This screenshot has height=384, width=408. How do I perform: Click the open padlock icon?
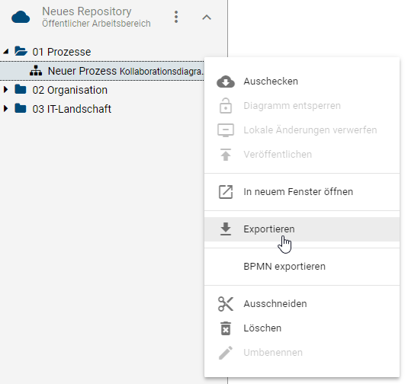(226, 106)
